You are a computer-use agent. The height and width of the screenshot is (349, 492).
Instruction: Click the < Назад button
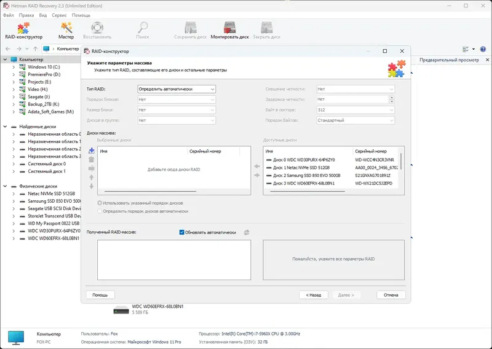pyautogui.click(x=314, y=295)
